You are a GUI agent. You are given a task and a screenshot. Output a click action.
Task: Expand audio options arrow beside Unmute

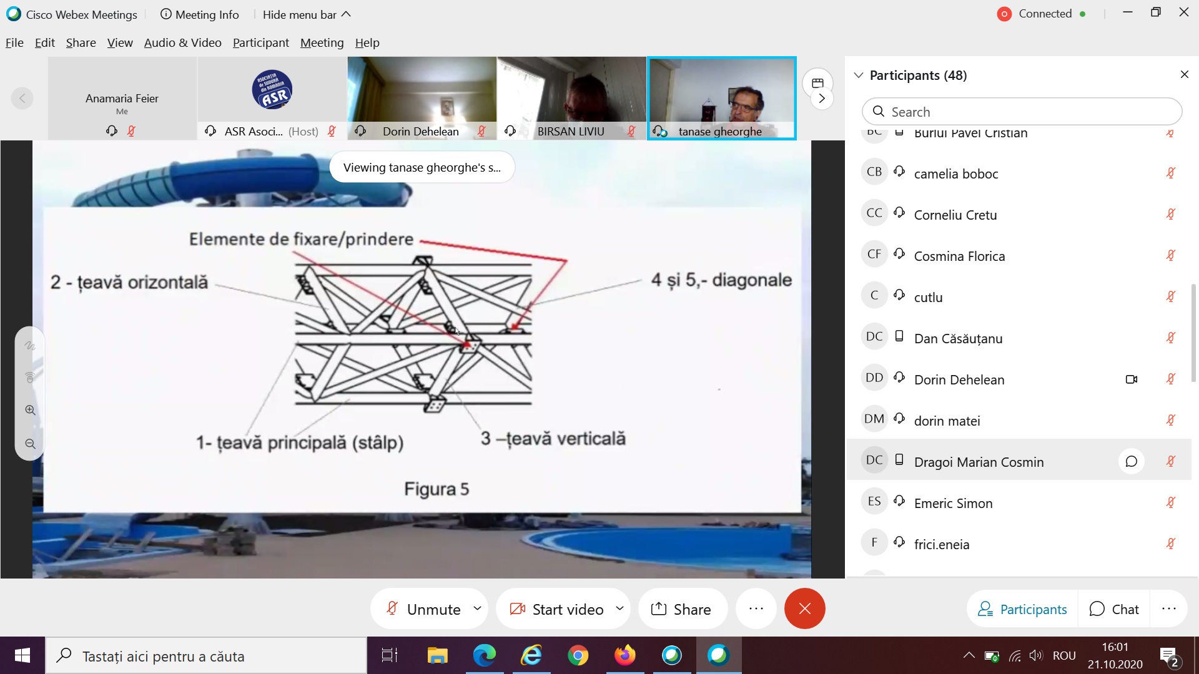click(477, 608)
